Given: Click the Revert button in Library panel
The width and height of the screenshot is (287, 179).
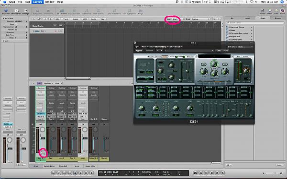Looking at the screenshot, I should tap(279, 165).
